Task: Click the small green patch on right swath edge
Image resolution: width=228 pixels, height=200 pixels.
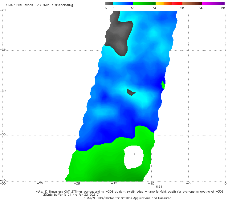Action: coord(163,85)
